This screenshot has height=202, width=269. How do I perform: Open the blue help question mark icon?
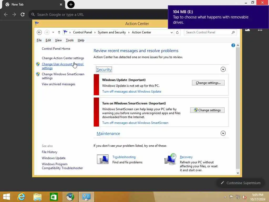click(233, 45)
